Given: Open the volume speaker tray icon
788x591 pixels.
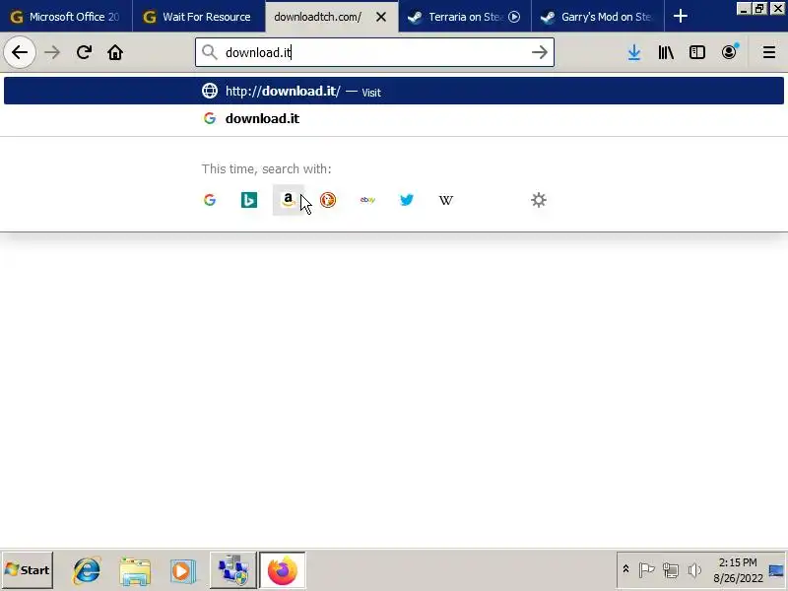Looking at the screenshot, I should click(x=694, y=570).
